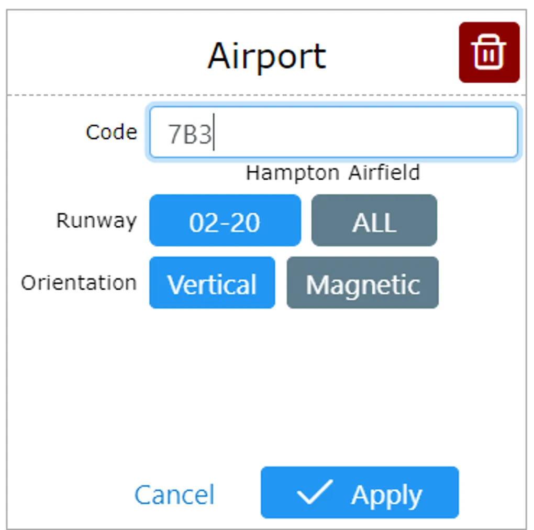Click the Hampton Airfield name text
Image resolution: width=534 pixels, height=530 pixels.
click(333, 172)
